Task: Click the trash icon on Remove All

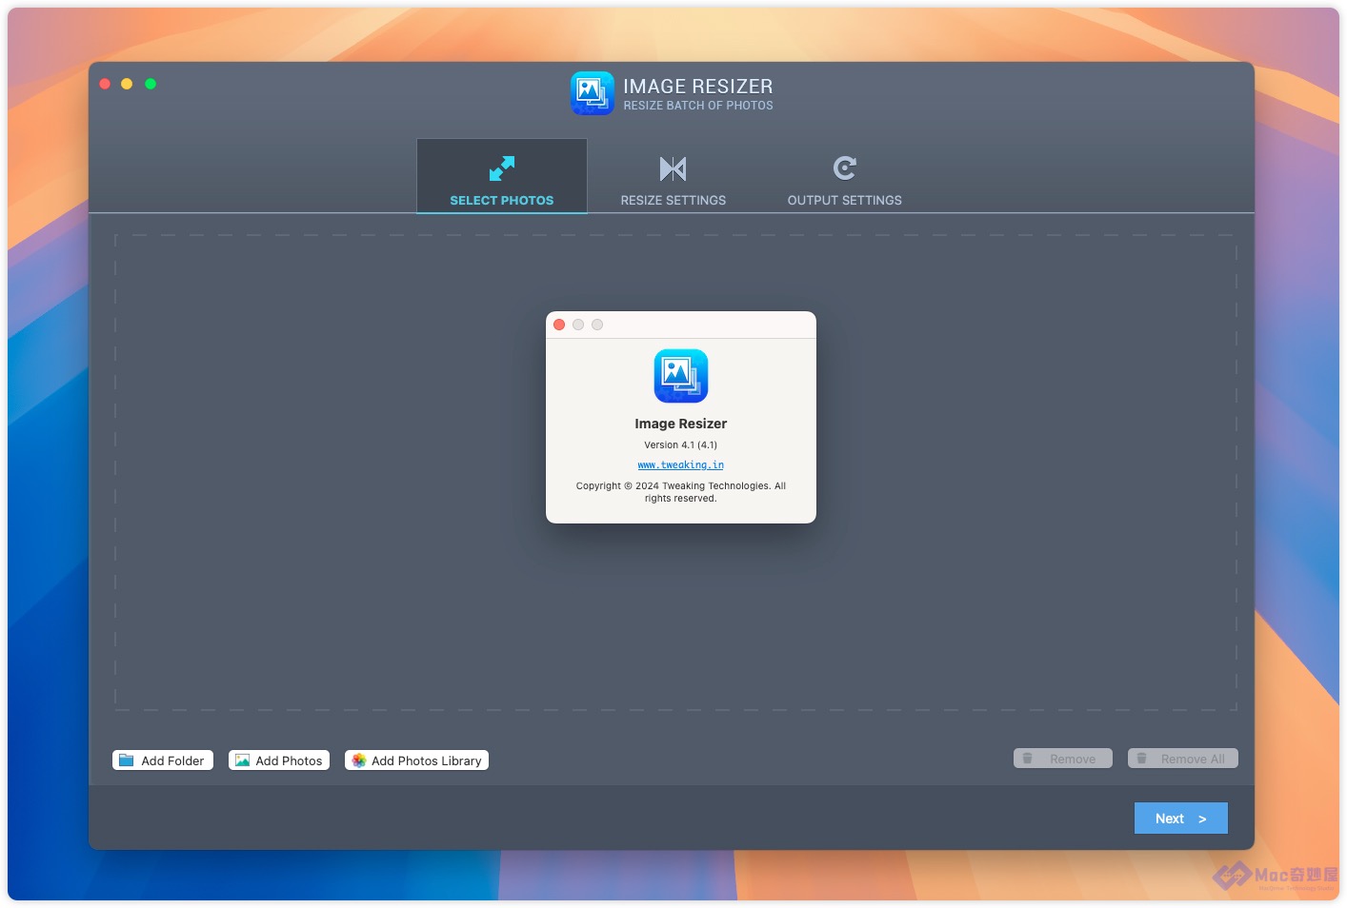Action: click(x=1142, y=759)
